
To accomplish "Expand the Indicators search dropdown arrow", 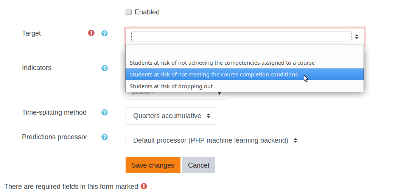I will click(220, 93).
